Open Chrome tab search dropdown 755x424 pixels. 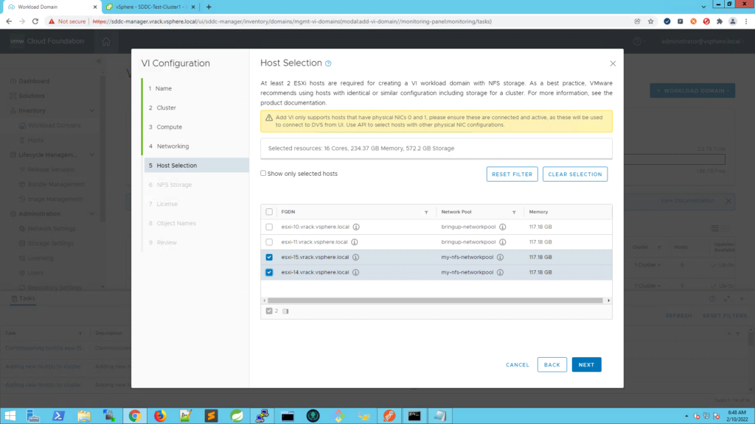703,7
